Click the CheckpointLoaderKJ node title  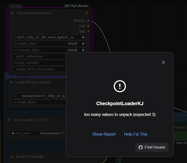point(34,13)
